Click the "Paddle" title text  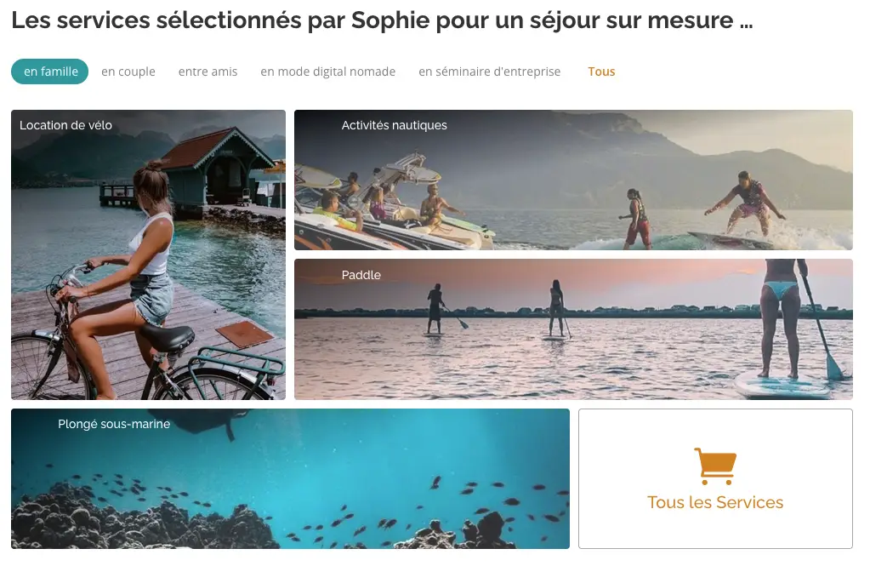[x=361, y=275]
